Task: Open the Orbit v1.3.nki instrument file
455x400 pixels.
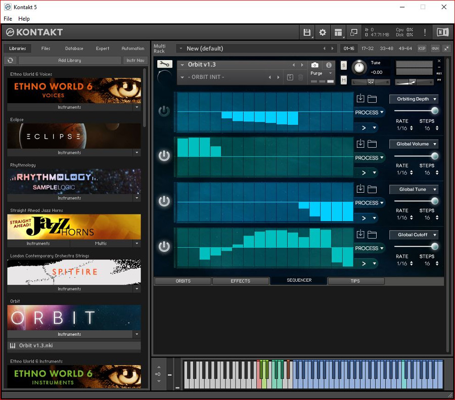Action: (74, 345)
